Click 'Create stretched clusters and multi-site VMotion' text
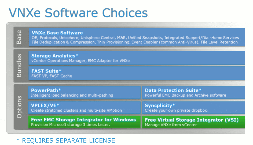 coord(76,110)
